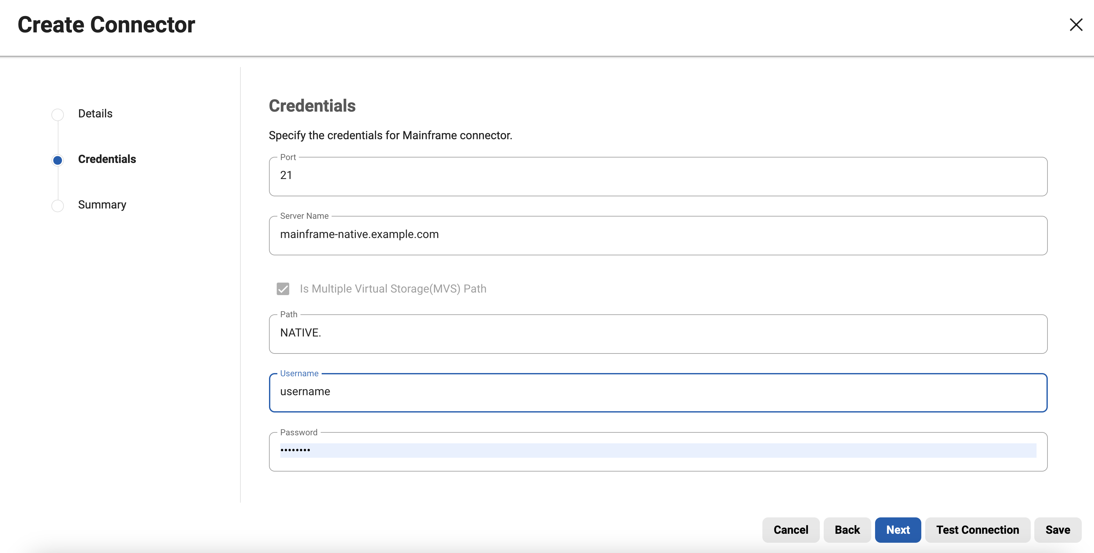The width and height of the screenshot is (1094, 553).
Task: Open the Details step label
Action: click(x=95, y=114)
